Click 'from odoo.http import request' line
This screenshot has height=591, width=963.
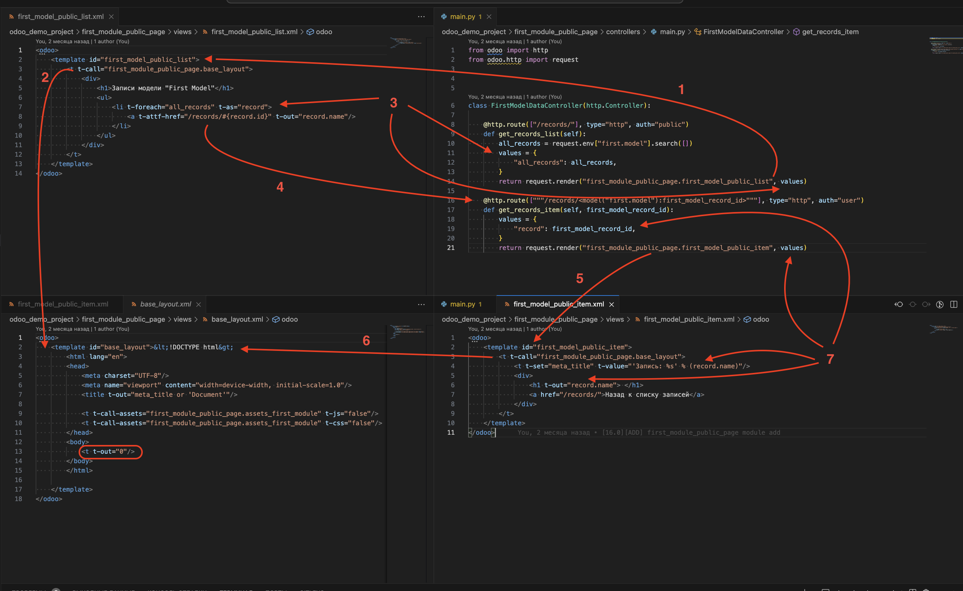click(x=523, y=60)
